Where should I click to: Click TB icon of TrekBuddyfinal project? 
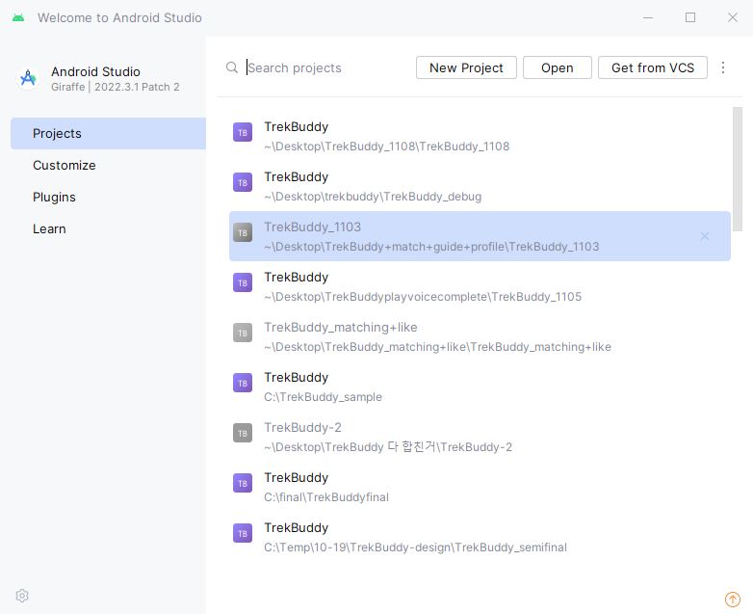(243, 484)
